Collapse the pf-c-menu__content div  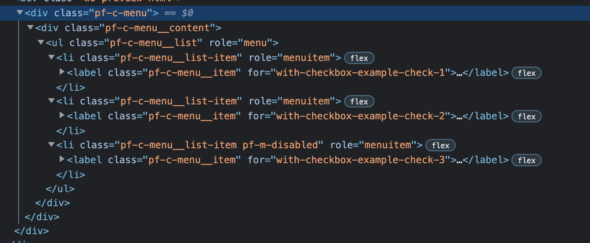(x=30, y=28)
